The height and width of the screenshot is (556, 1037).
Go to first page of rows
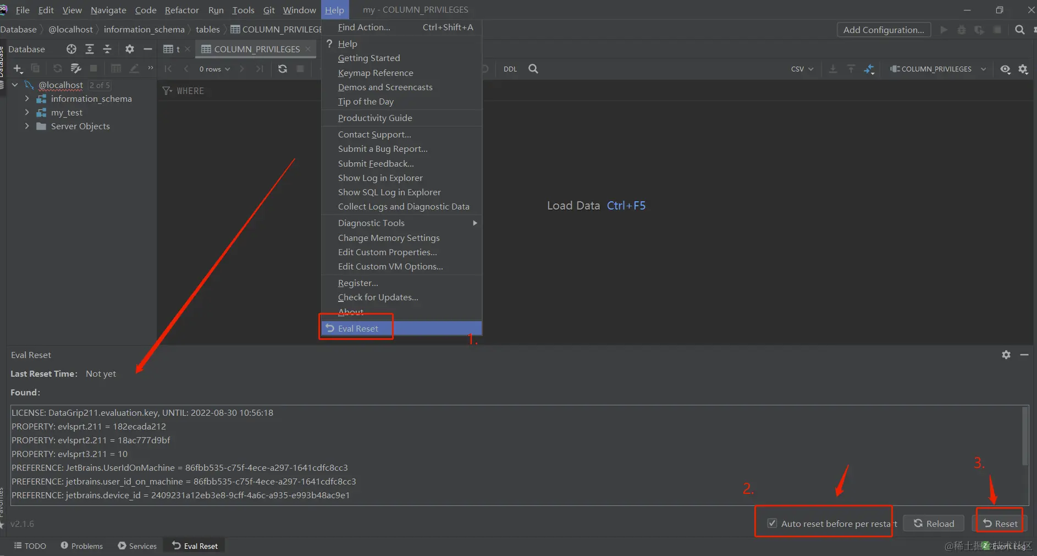pos(168,69)
